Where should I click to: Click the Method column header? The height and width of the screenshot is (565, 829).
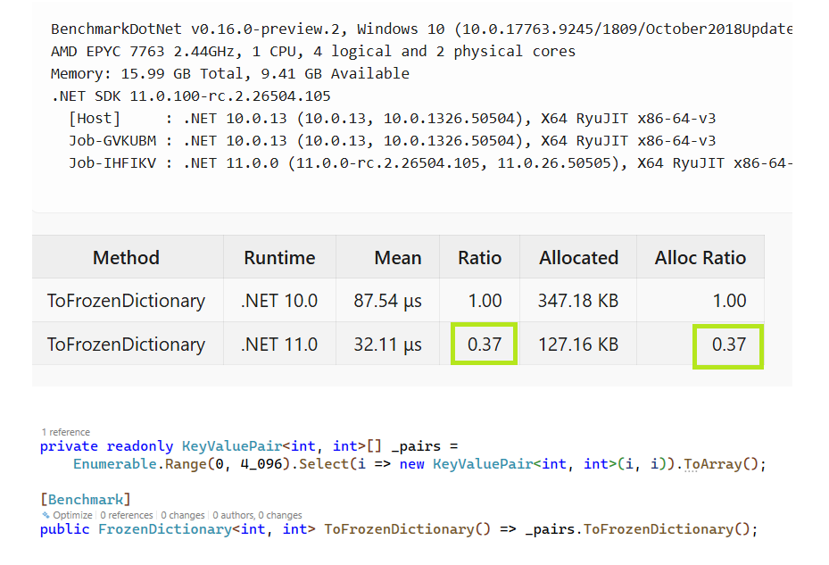click(126, 258)
